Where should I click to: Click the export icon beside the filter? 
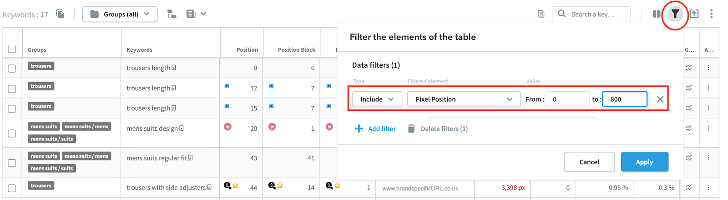pos(694,14)
